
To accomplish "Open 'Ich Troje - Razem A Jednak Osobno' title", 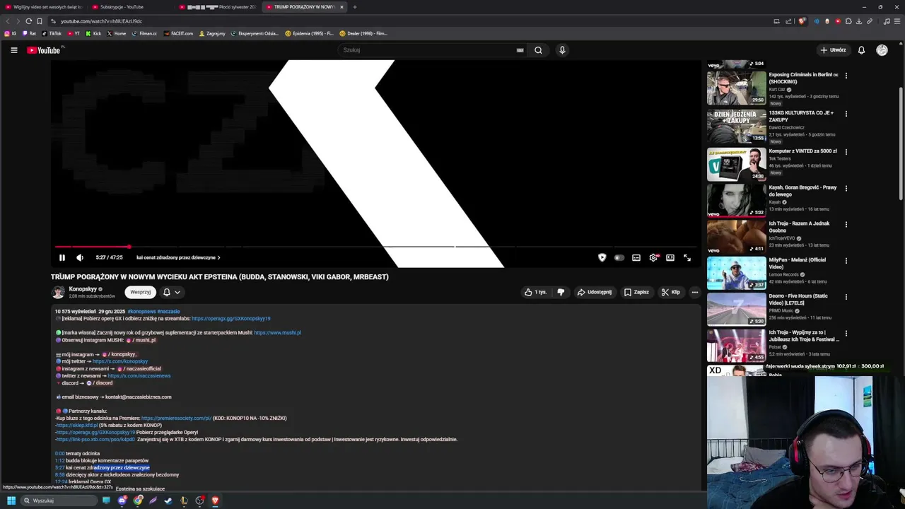I will 800,227.
